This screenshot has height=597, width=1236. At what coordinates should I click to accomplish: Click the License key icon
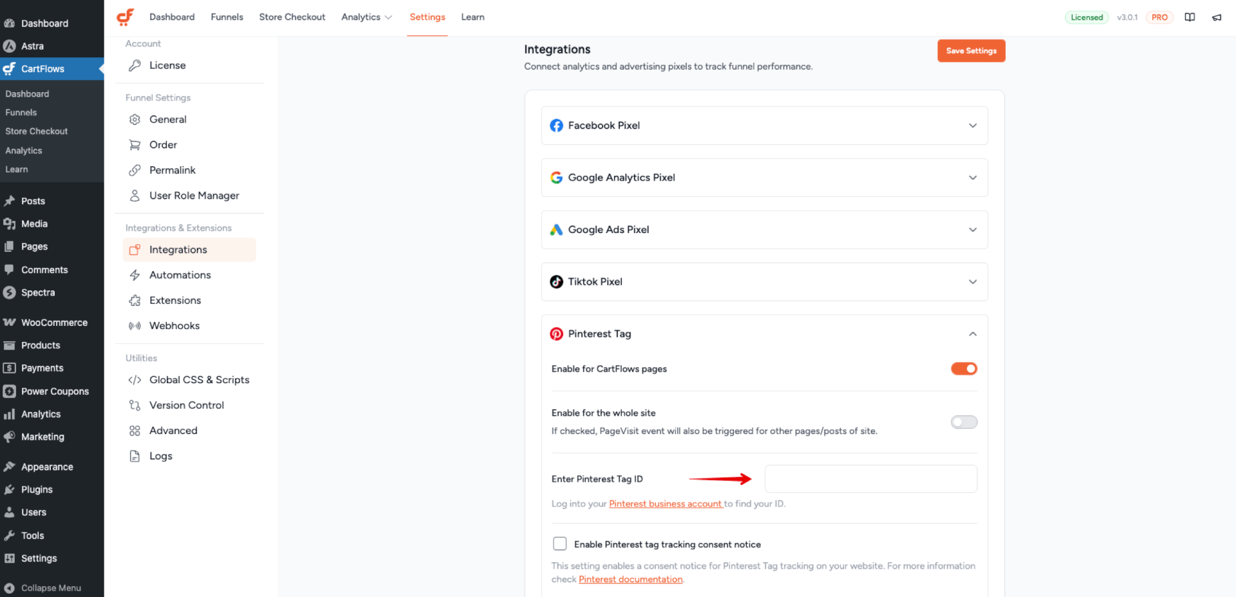pyautogui.click(x=135, y=66)
